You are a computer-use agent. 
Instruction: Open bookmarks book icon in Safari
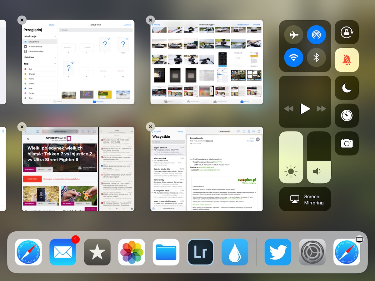37,131
